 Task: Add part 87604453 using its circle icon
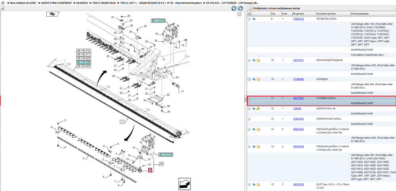[x=249, y=119]
